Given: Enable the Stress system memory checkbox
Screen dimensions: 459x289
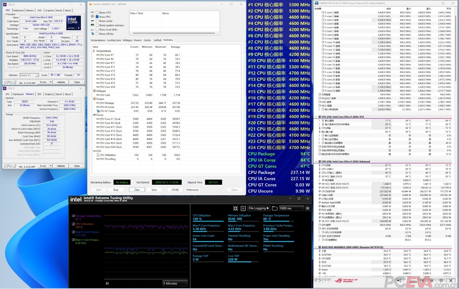Looking at the screenshot, I should click(97, 25).
